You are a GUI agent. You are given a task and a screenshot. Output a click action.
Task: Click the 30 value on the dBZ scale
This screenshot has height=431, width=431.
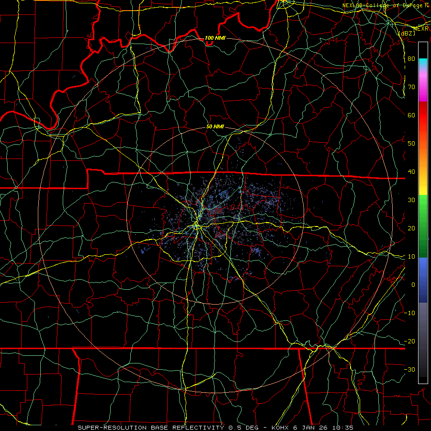[411, 200]
